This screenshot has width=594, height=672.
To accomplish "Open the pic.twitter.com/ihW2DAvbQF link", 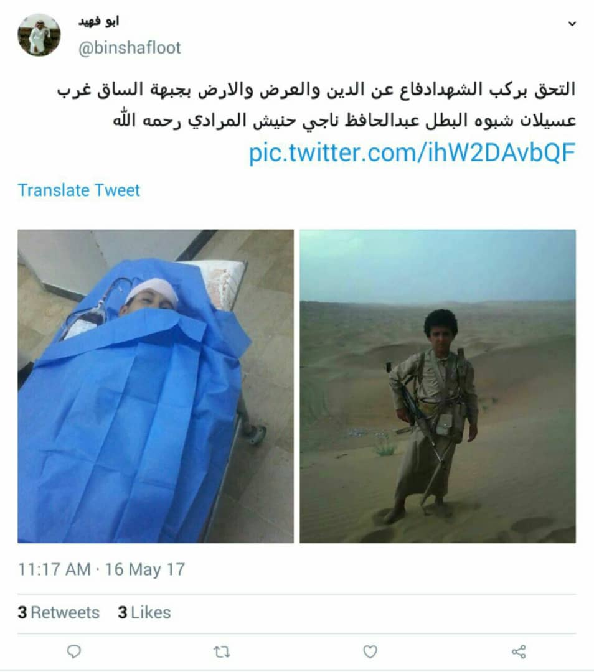I will tap(412, 152).
